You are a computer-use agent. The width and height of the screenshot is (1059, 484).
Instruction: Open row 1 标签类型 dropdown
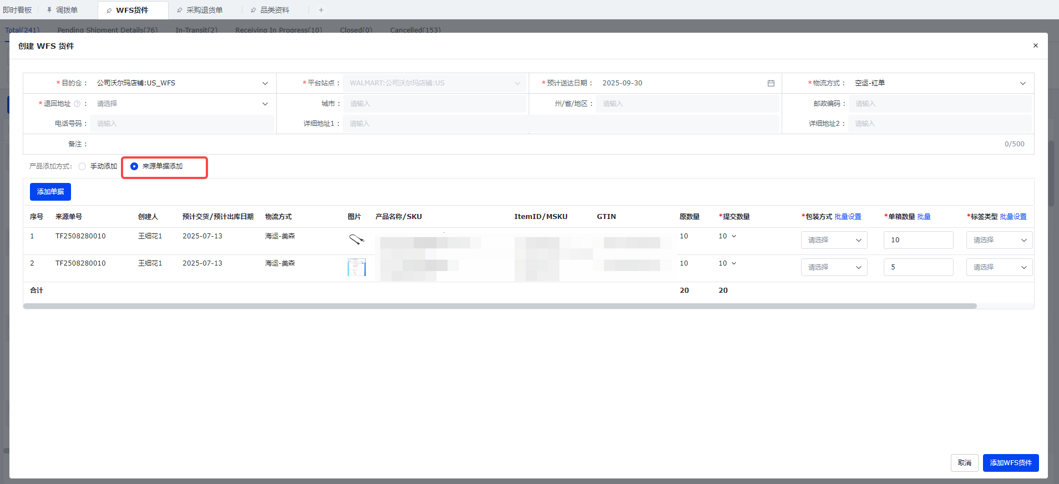click(x=999, y=240)
